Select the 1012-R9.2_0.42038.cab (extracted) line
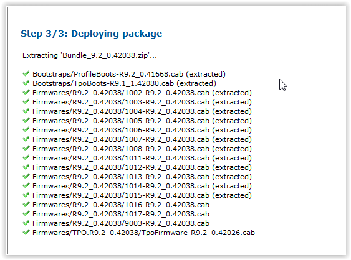 (x=142, y=167)
